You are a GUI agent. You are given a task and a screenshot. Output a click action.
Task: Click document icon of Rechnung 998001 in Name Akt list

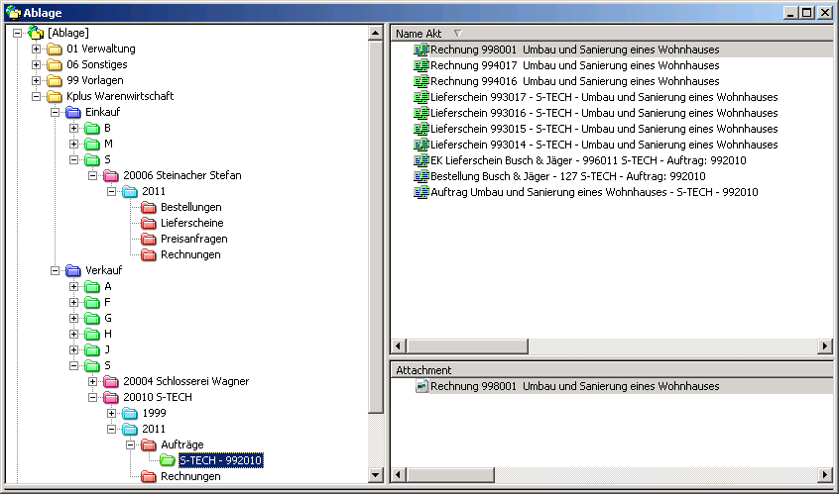(421, 49)
